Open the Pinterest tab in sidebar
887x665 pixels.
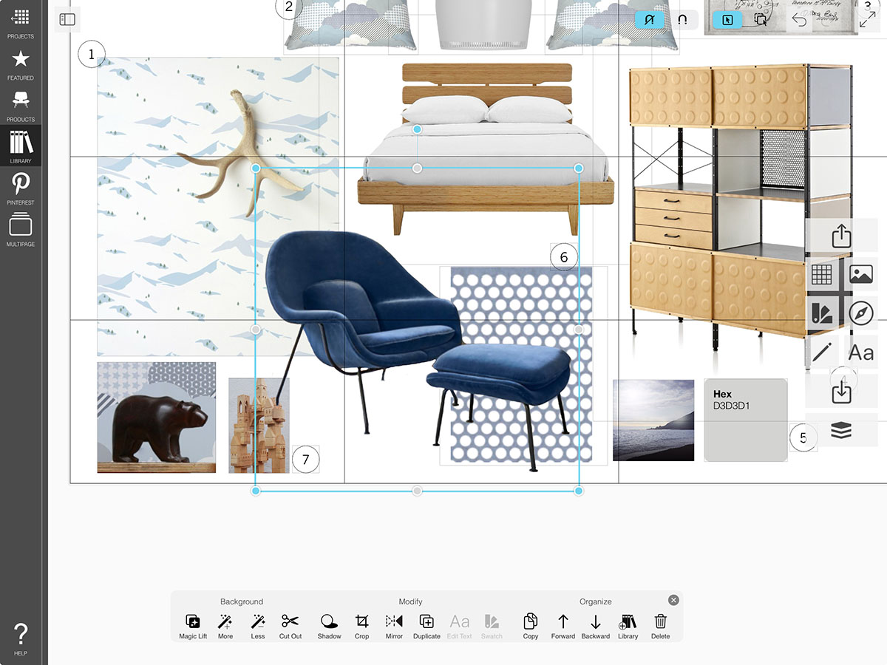[21, 187]
